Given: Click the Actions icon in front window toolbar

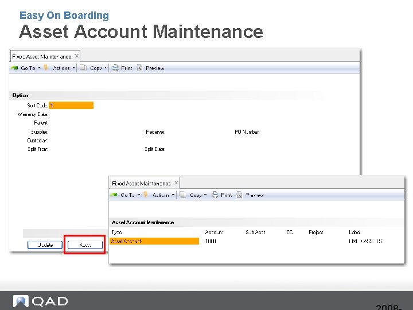Looking at the screenshot, I should coord(145,195).
